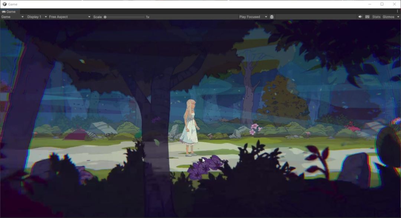Viewport: 401px width, 218px height.
Task: Click the Scale slider handle
Action: [x=105, y=17]
